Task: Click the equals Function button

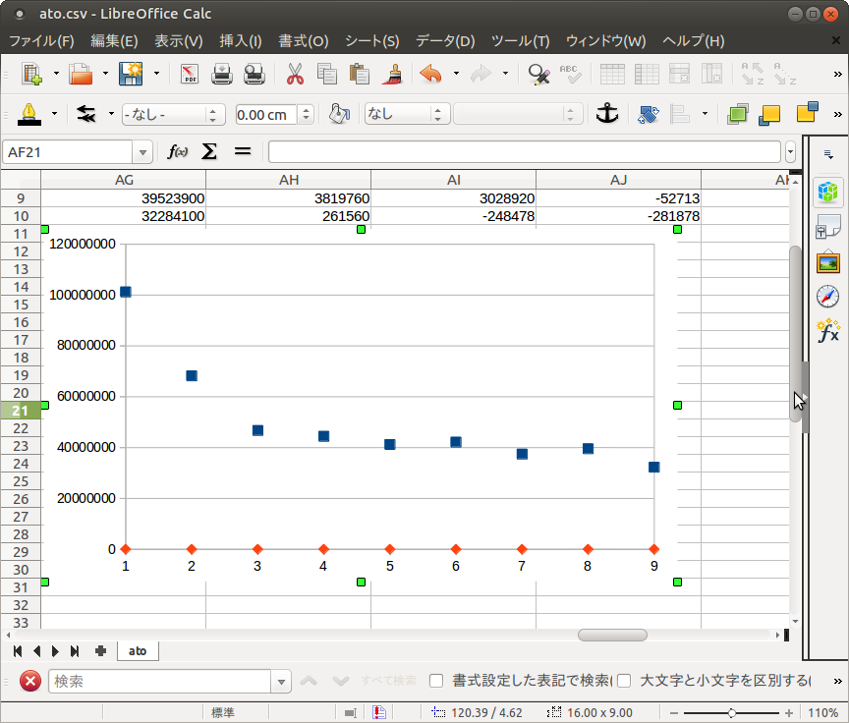Action: click(243, 151)
